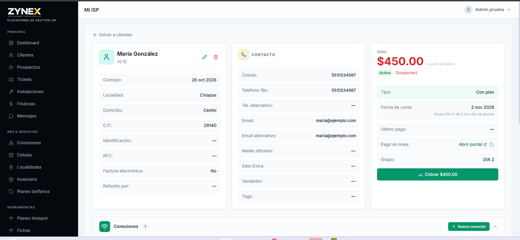Go to Finanzas menu label
The width and height of the screenshot is (520, 240).
click(x=26, y=104)
